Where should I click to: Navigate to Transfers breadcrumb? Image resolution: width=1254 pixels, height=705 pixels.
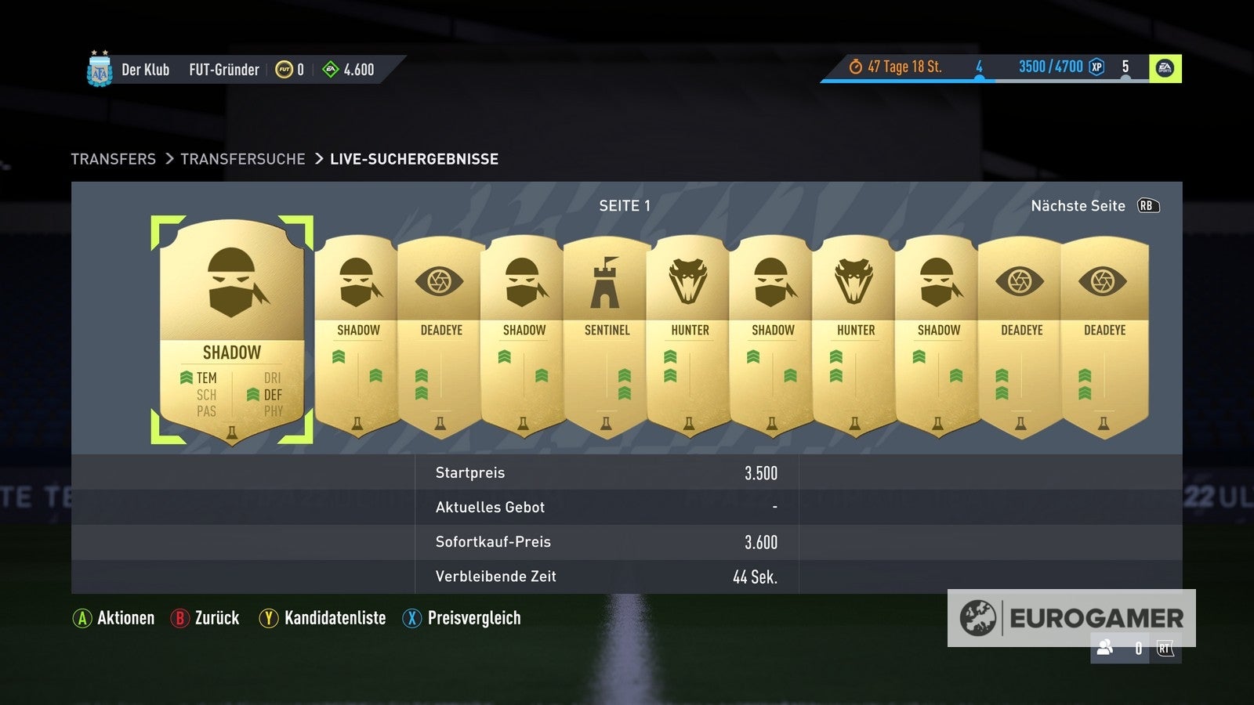114,159
